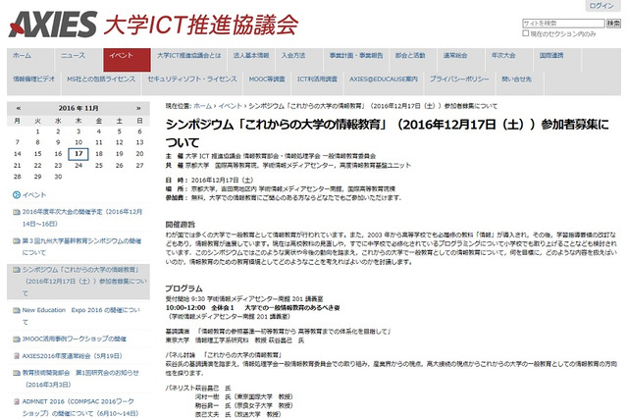Viewport: 628px width, 418px height.
Task: Open the ニュース navigation tab
Action: (x=78, y=60)
